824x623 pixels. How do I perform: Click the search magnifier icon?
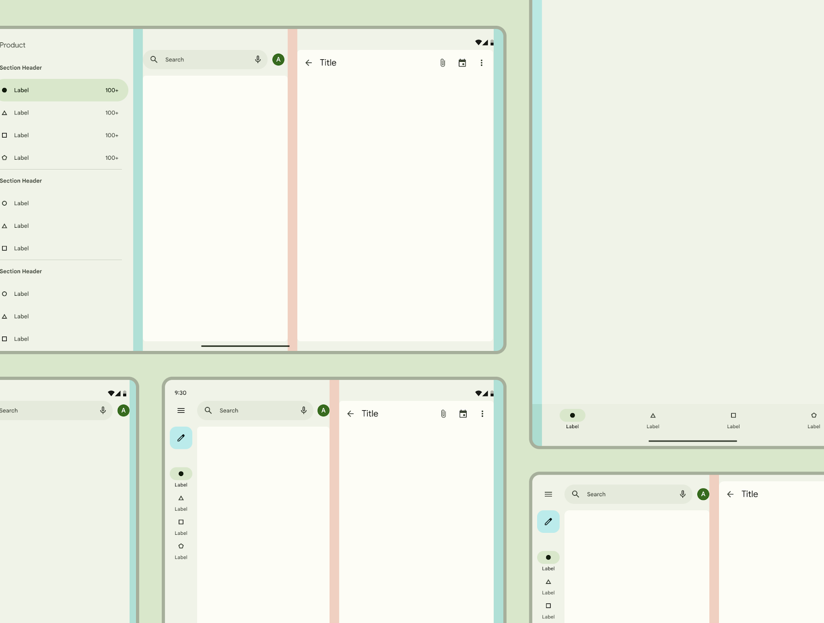pyautogui.click(x=153, y=59)
